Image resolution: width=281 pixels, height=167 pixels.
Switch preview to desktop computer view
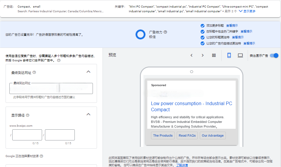coord(240,55)
